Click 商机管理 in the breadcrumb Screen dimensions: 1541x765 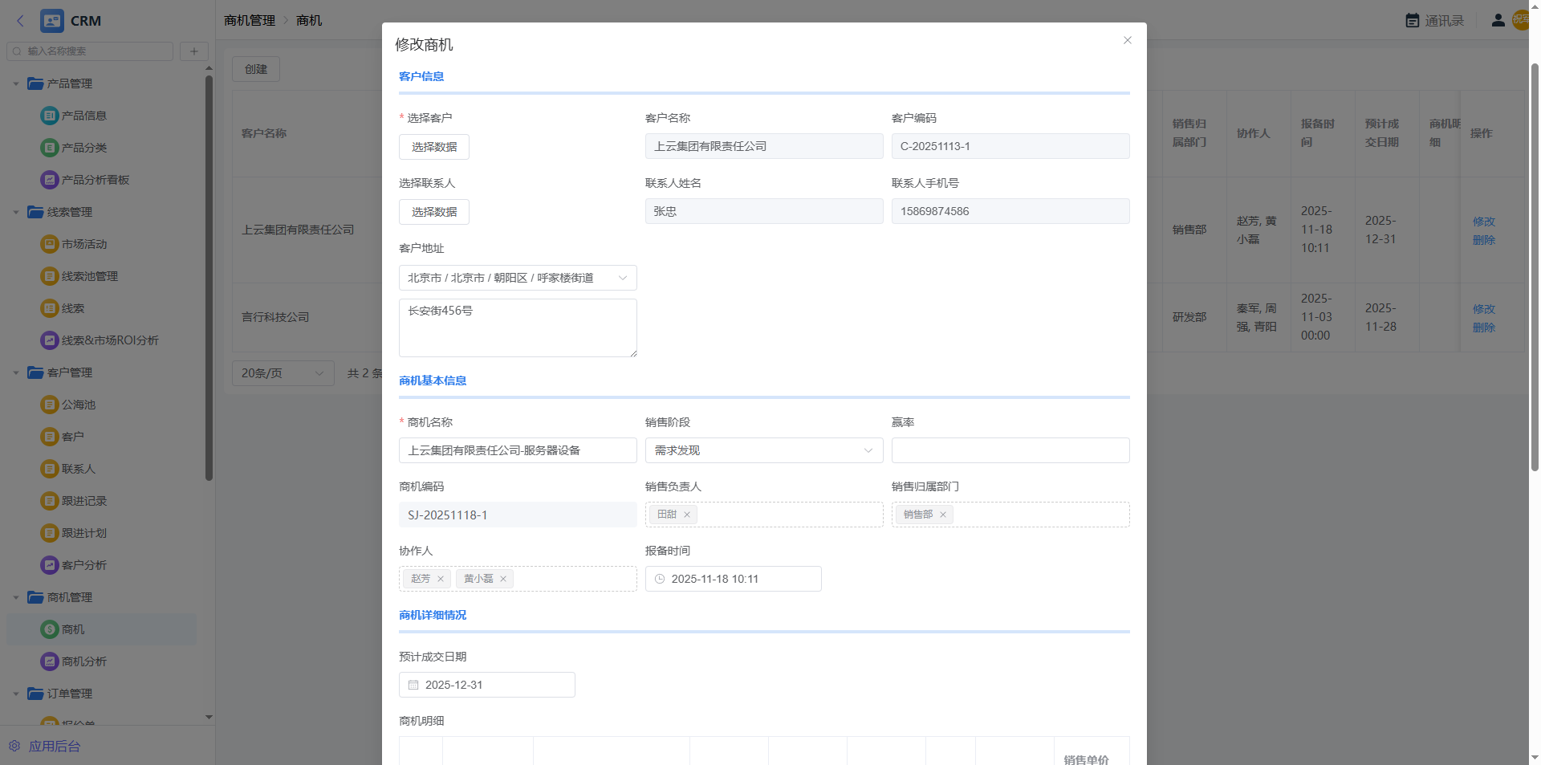(x=250, y=21)
